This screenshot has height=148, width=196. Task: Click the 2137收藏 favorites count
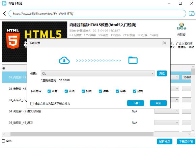click(129, 35)
